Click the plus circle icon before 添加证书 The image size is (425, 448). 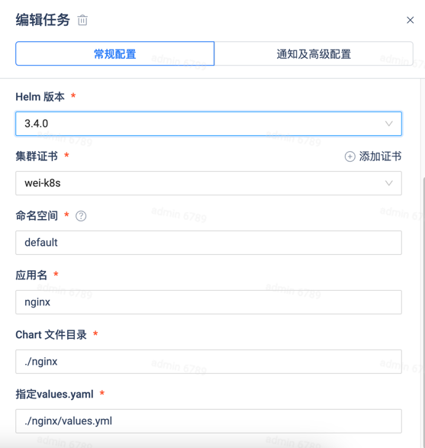coord(350,156)
